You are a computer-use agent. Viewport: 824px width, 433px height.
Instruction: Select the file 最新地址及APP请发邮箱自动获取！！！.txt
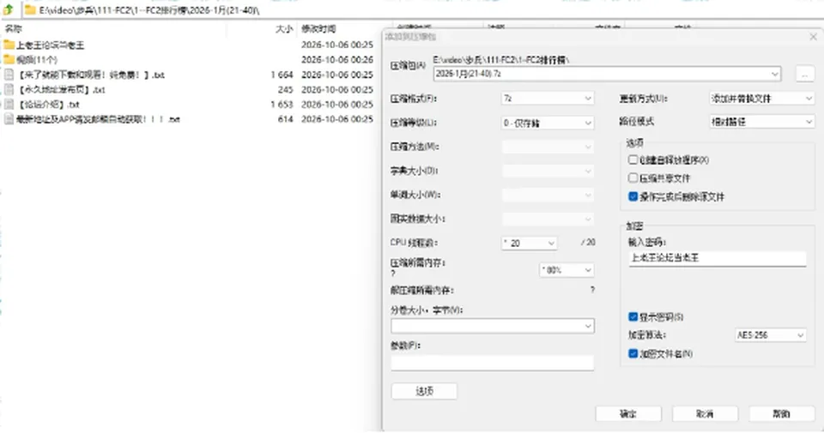[x=98, y=119]
